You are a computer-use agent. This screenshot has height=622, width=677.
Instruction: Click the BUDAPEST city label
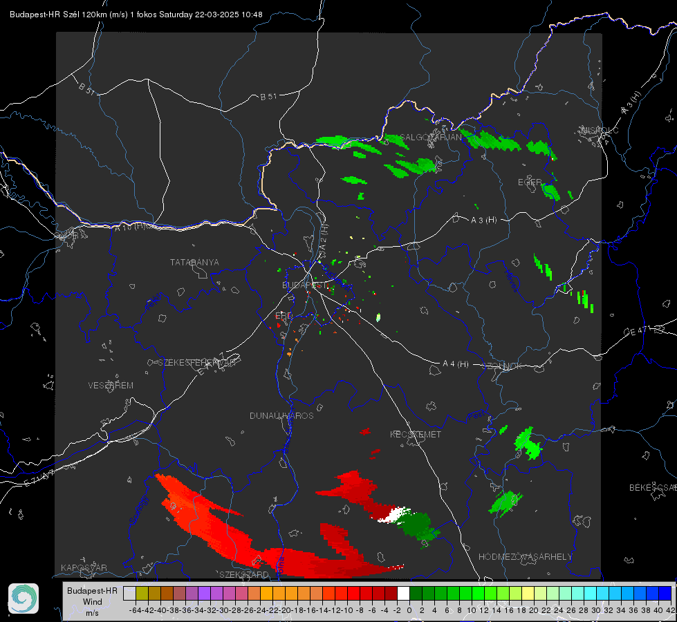[x=304, y=285]
